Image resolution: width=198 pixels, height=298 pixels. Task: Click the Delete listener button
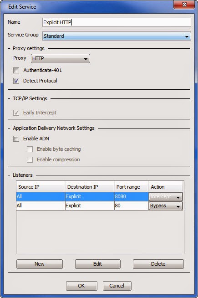click(158, 264)
